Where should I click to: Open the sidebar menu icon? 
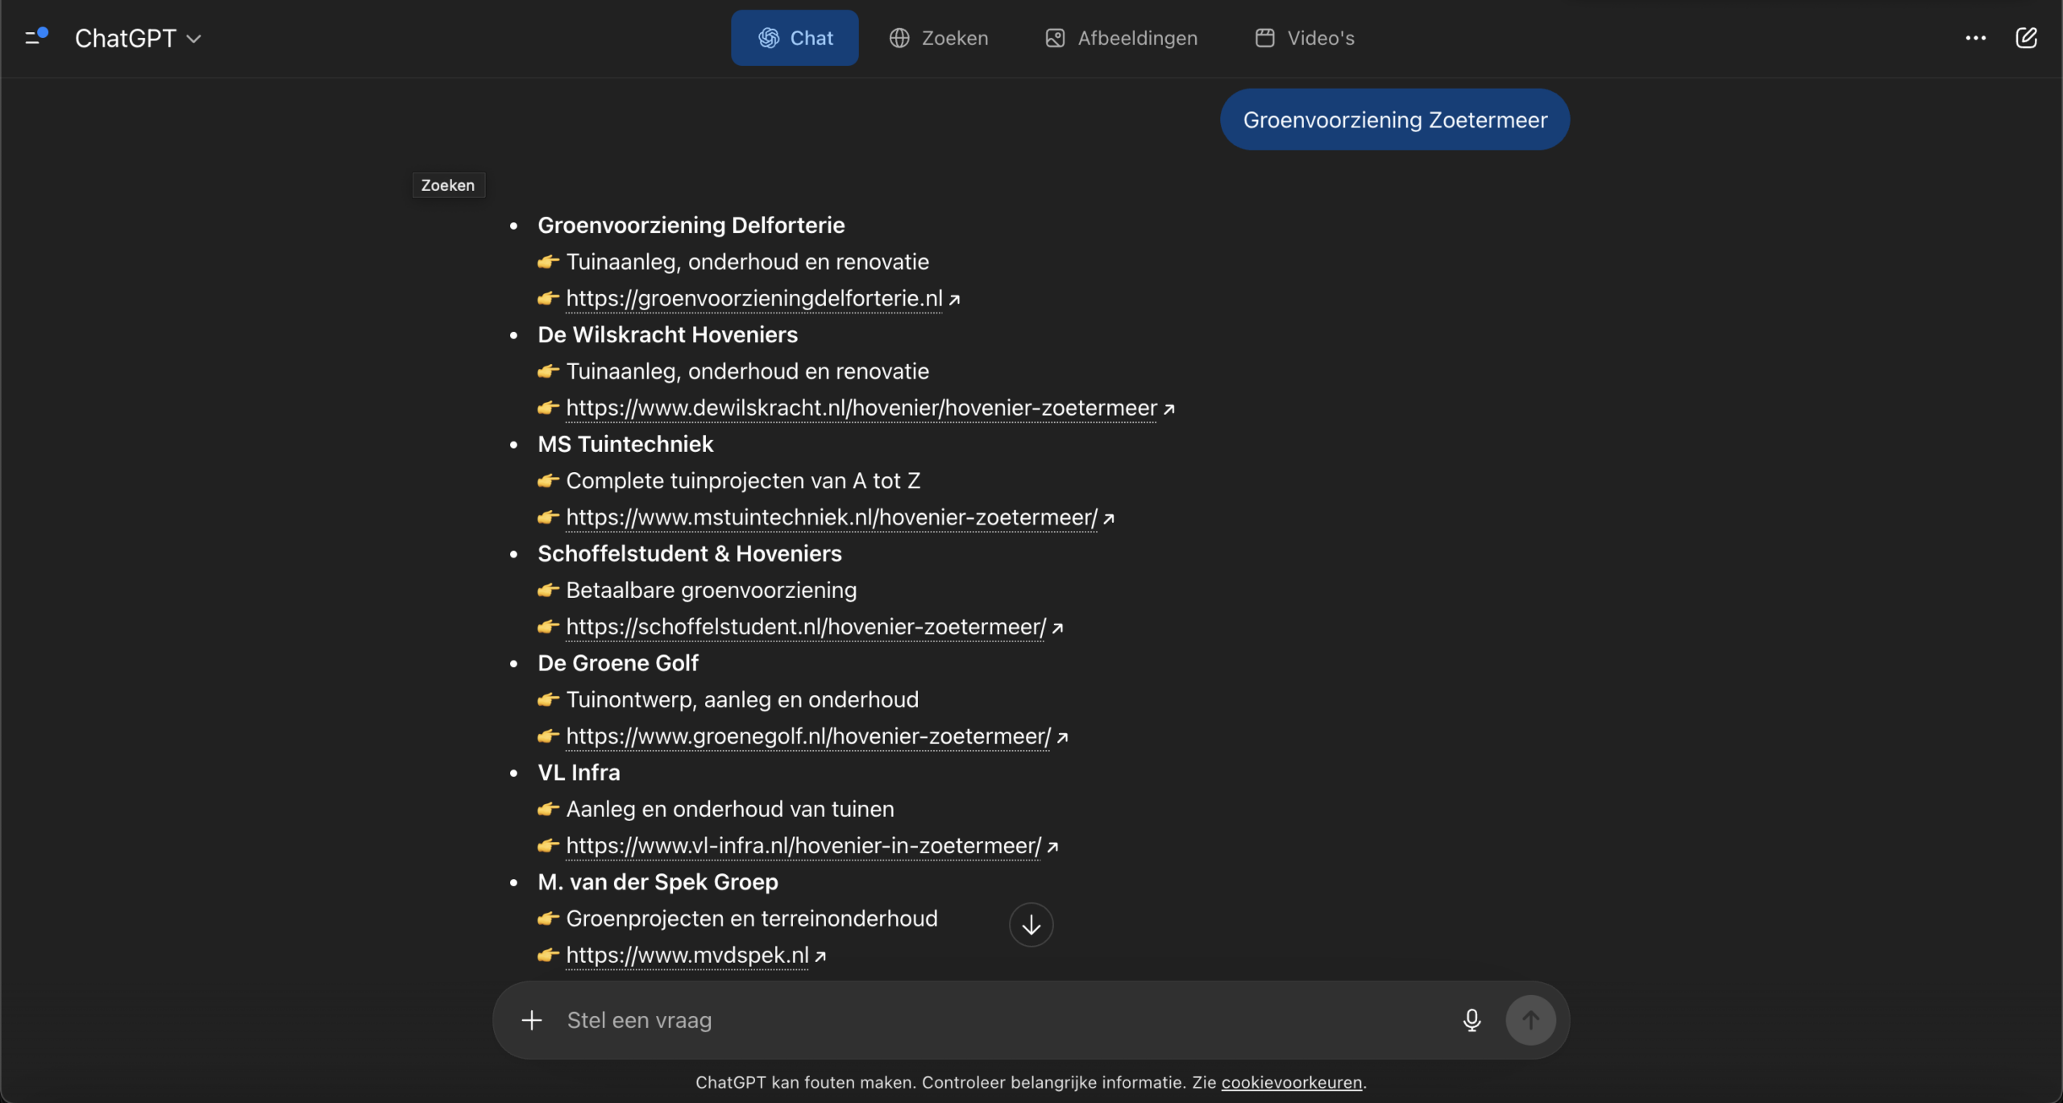click(x=36, y=37)
